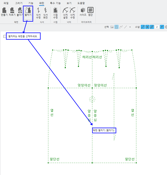Toggle the image selection filter icon
The image size is (167, 175).
click(x=112, y=27)
